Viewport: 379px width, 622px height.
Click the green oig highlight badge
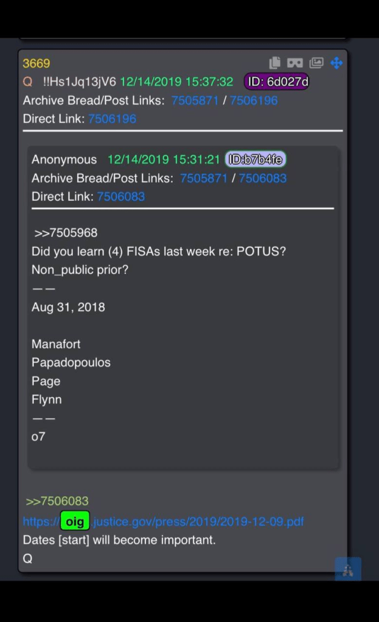(x=75, y=521)
